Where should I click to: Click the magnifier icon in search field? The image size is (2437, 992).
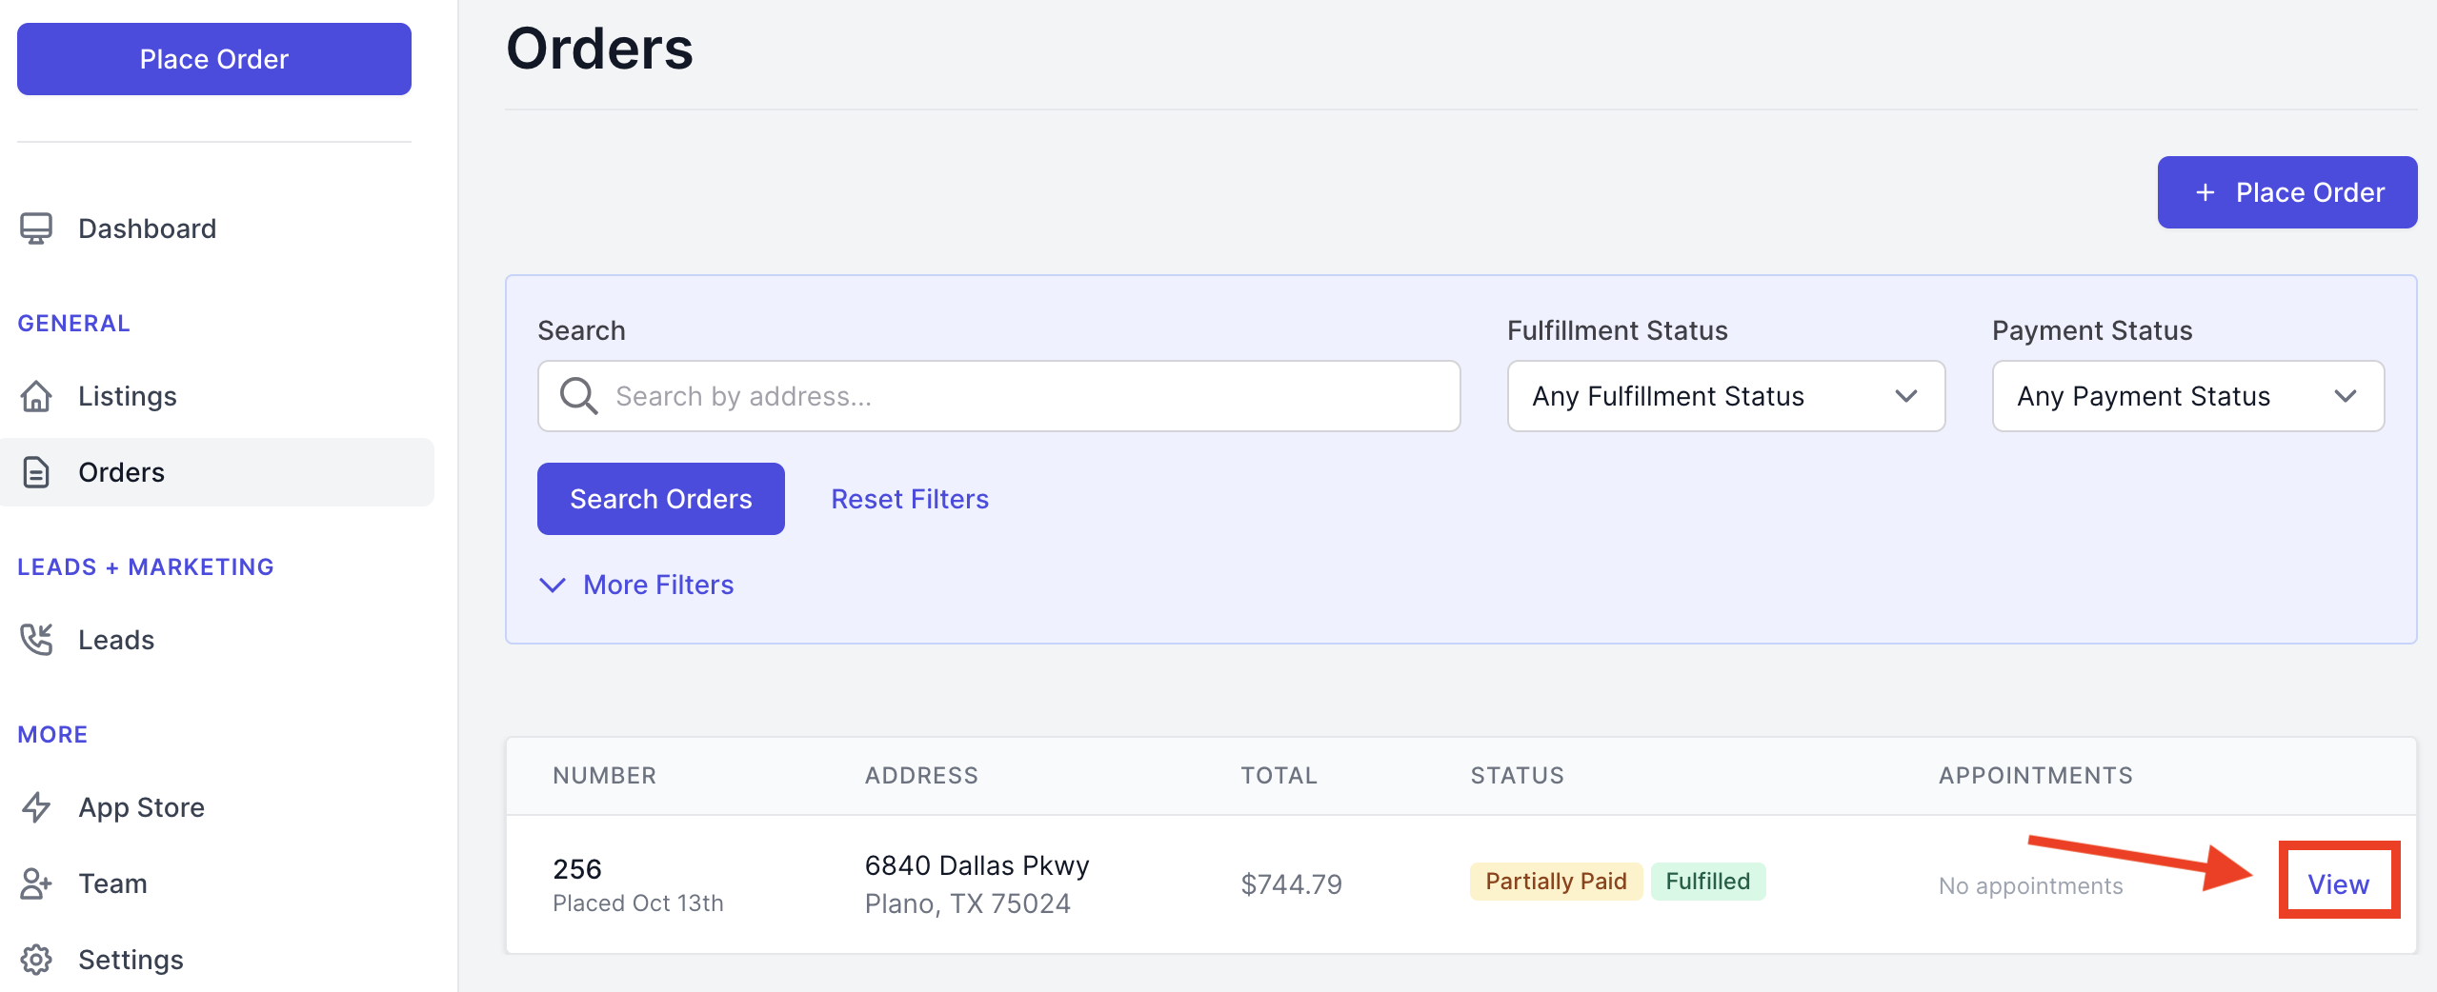[x=578, y=396]
